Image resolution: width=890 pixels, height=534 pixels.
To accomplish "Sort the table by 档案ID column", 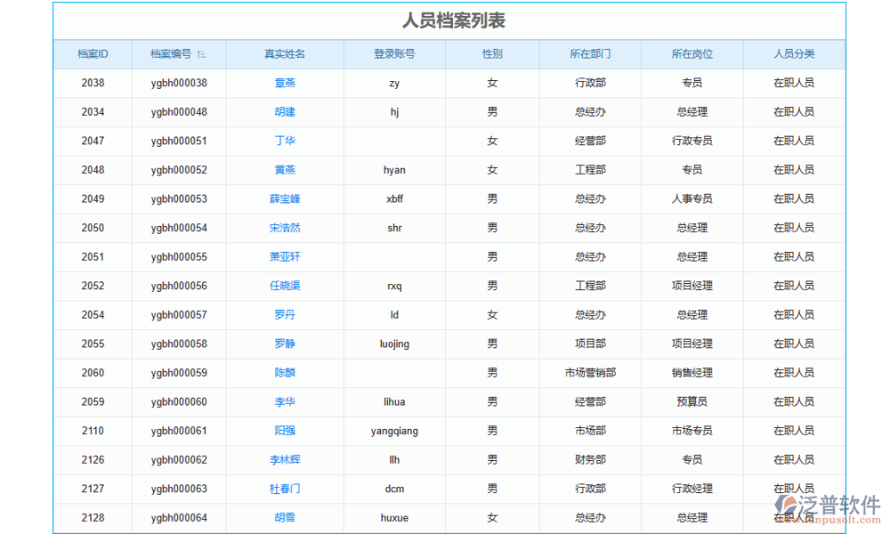I will (93, 53).
